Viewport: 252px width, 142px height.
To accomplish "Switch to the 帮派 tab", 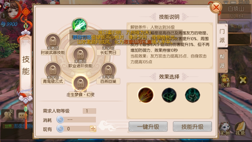I will tap(222, 61).
